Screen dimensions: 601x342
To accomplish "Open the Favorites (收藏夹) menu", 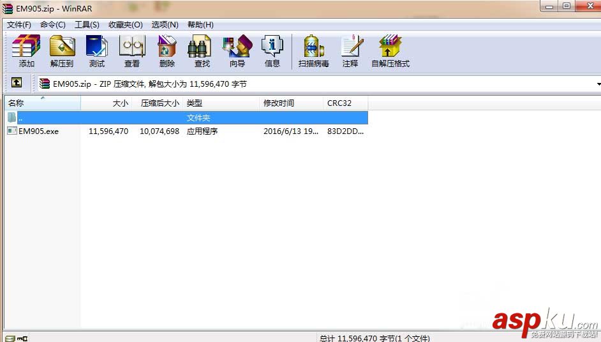I will [x=125, y=24].
